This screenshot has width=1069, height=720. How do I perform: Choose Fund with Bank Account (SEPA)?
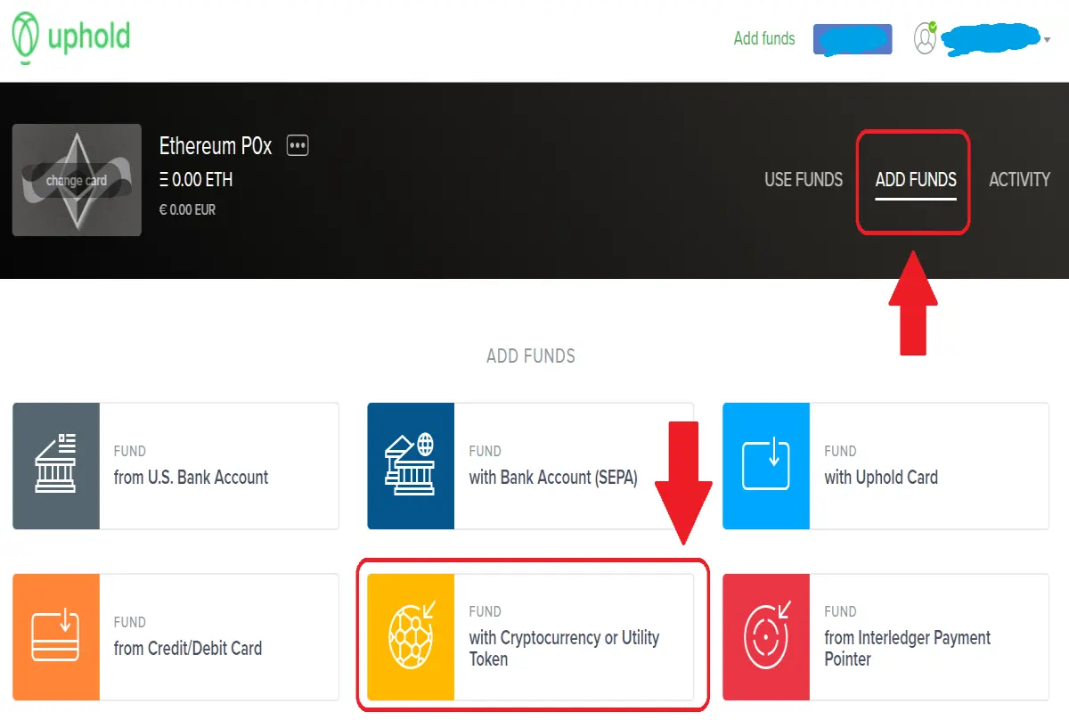pyautogui.click(x=531, y=466)
